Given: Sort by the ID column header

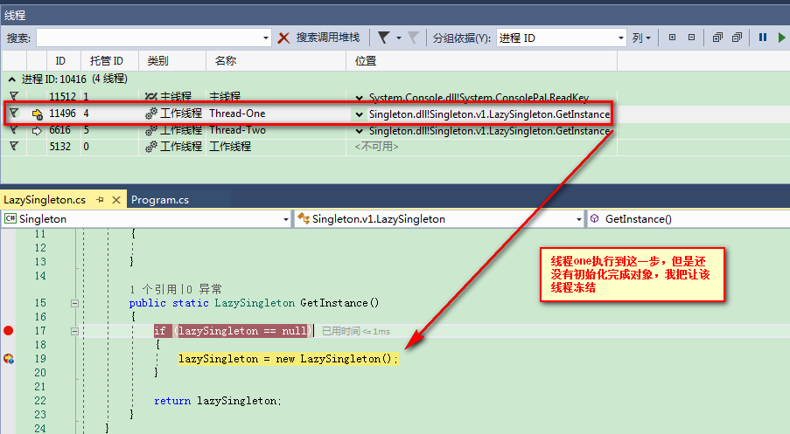Looking at the screenshot, I should click(x=64, y=61).
